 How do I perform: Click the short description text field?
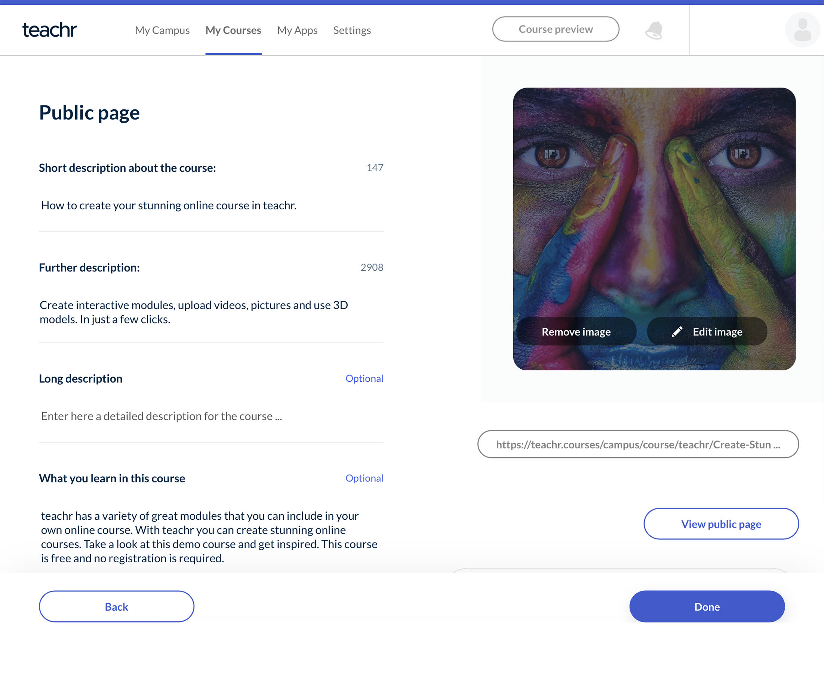click(x=211, y=206)
